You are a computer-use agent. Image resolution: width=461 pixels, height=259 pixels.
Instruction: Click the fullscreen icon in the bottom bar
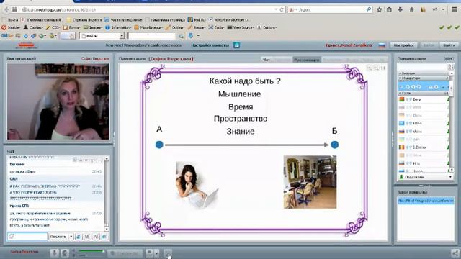pyautogui.click(x=168, y=253)
